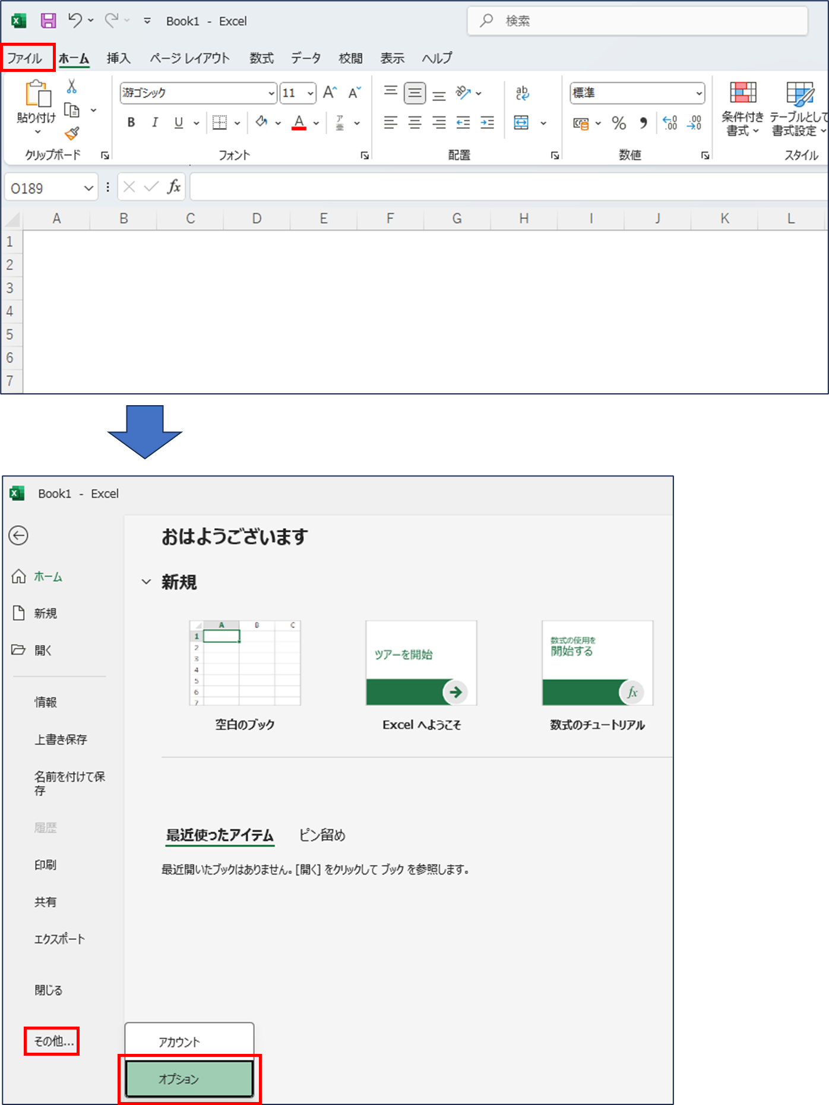Screen dimensions: 829x1105
Task: Click the Name Box showing O189
Action: (x=51, y=188)
